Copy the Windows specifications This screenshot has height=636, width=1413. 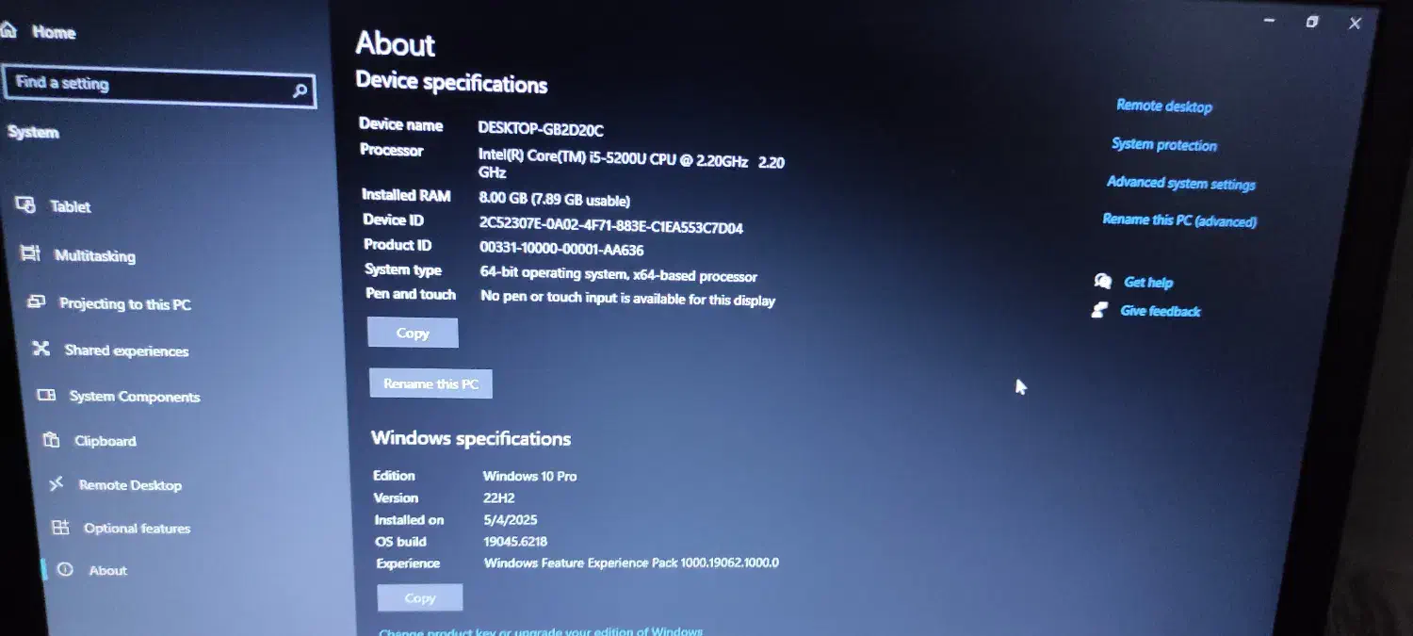420,597
